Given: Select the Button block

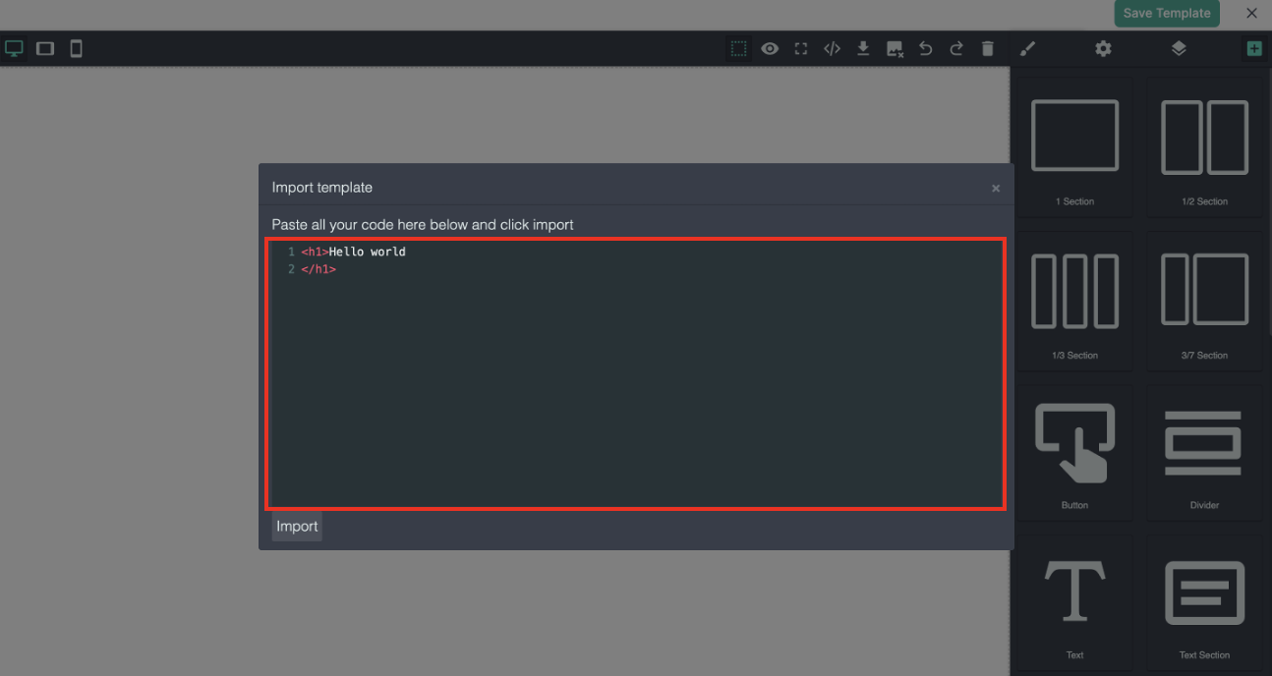Looking at the screenshot, I should [1074, 453].
